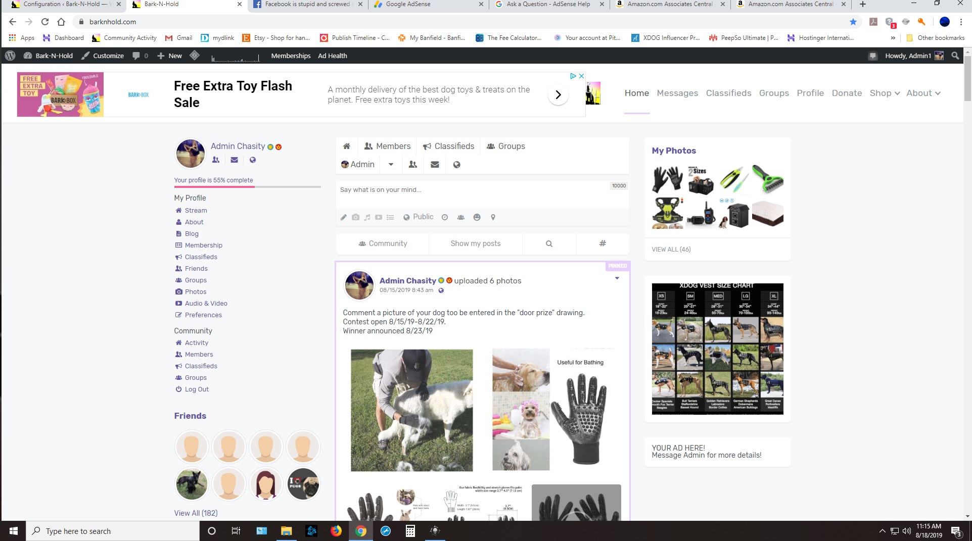This screenshot has height=541, width=972.
Task: Open Ad Health in the WordPress admin bar
Action: 333,56
